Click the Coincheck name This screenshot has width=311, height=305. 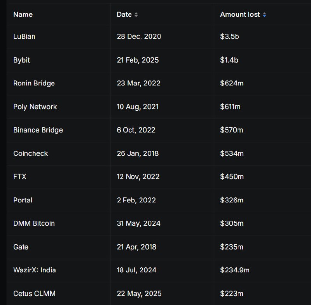pos(31,153)
